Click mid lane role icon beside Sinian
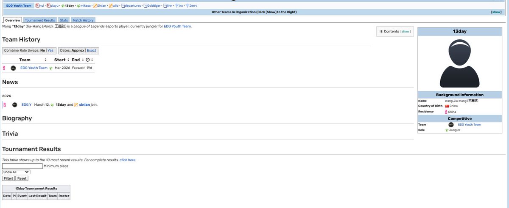 pyautogui.click(x=95, y=5)
